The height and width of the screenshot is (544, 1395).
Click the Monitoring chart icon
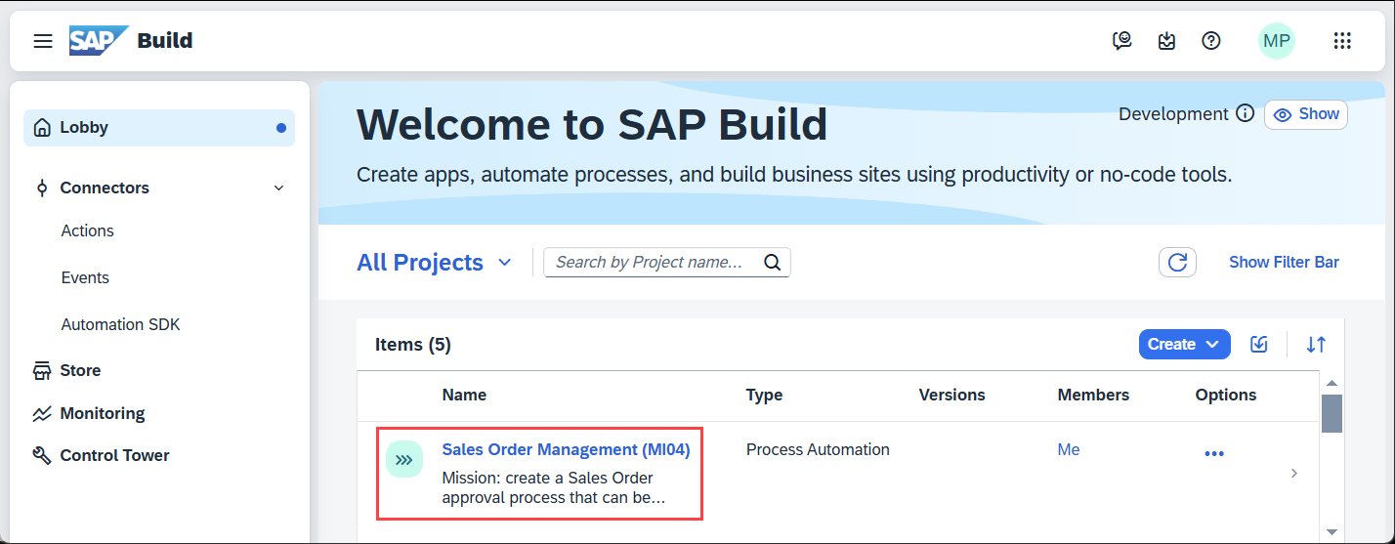(x=41, y=413)
